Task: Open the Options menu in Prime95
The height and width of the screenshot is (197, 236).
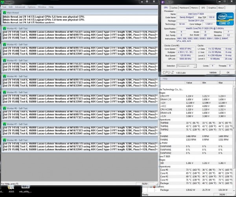Action: coord(31,7)
